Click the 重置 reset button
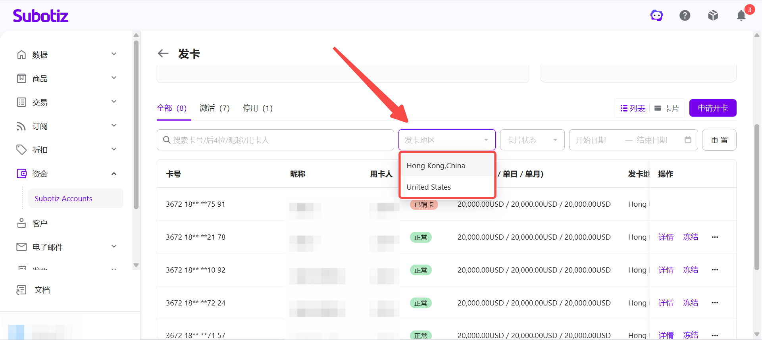 [x=719, y=140]
